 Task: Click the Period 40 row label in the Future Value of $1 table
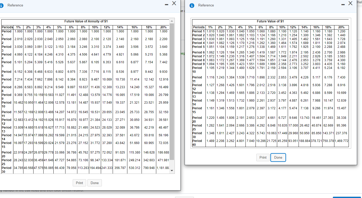[x=198, y=143]
